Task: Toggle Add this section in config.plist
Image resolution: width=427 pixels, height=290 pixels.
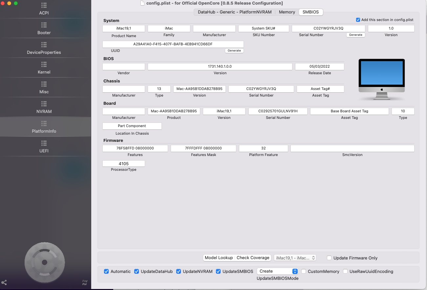Action: 358,20
